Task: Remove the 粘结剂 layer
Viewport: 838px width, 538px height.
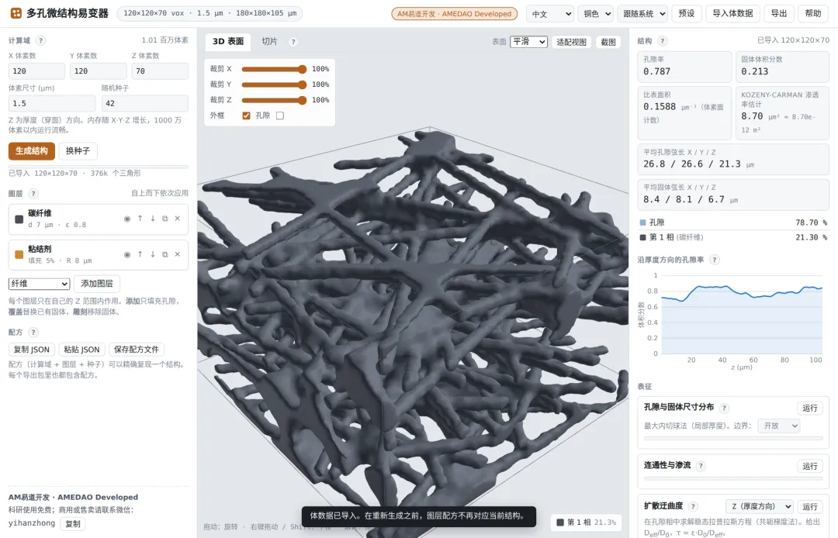Action: [178, 254]
